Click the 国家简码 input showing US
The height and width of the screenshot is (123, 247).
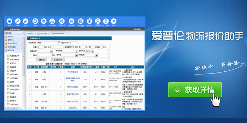click(x=73, y=42)
